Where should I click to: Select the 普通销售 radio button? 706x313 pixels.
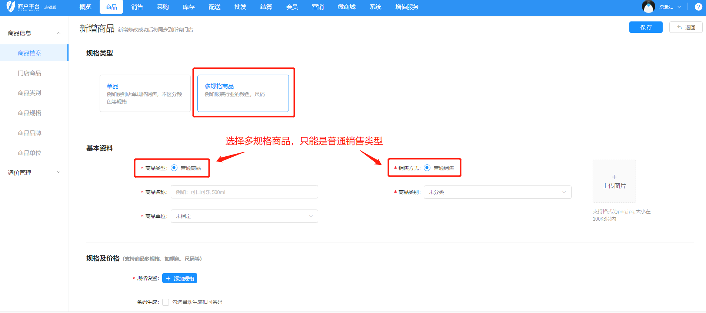(x=427, y=168)
